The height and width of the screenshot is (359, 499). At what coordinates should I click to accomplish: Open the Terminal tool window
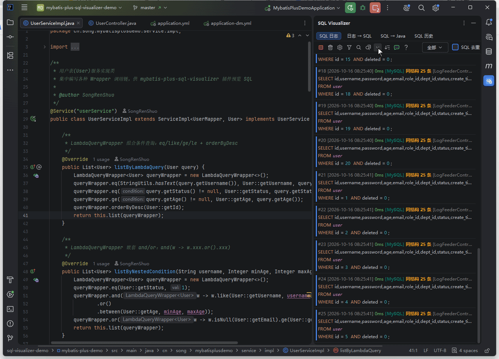pos(10,309)
